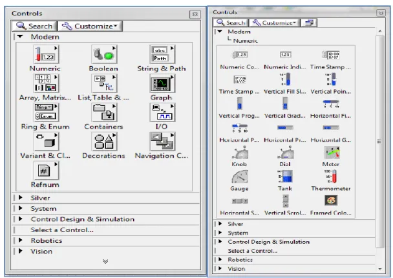The height and width of the screenshot is (278, 393).
Task: Select the Time Stamp icon in the second row
Action: point(240,80)
